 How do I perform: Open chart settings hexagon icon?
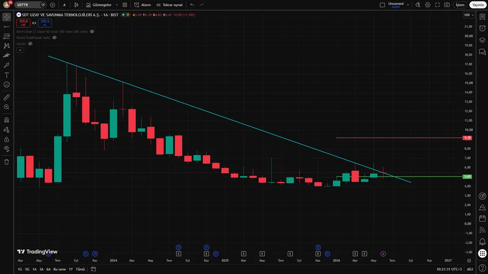pos(427,5)
